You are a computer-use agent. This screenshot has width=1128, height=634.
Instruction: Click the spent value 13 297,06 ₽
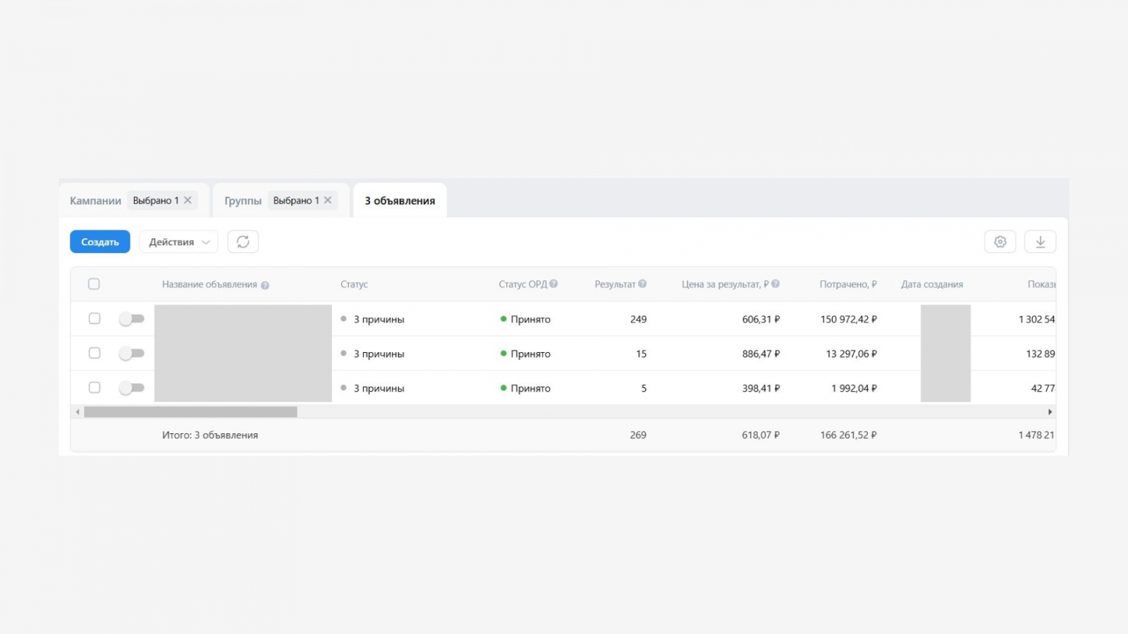852,354
